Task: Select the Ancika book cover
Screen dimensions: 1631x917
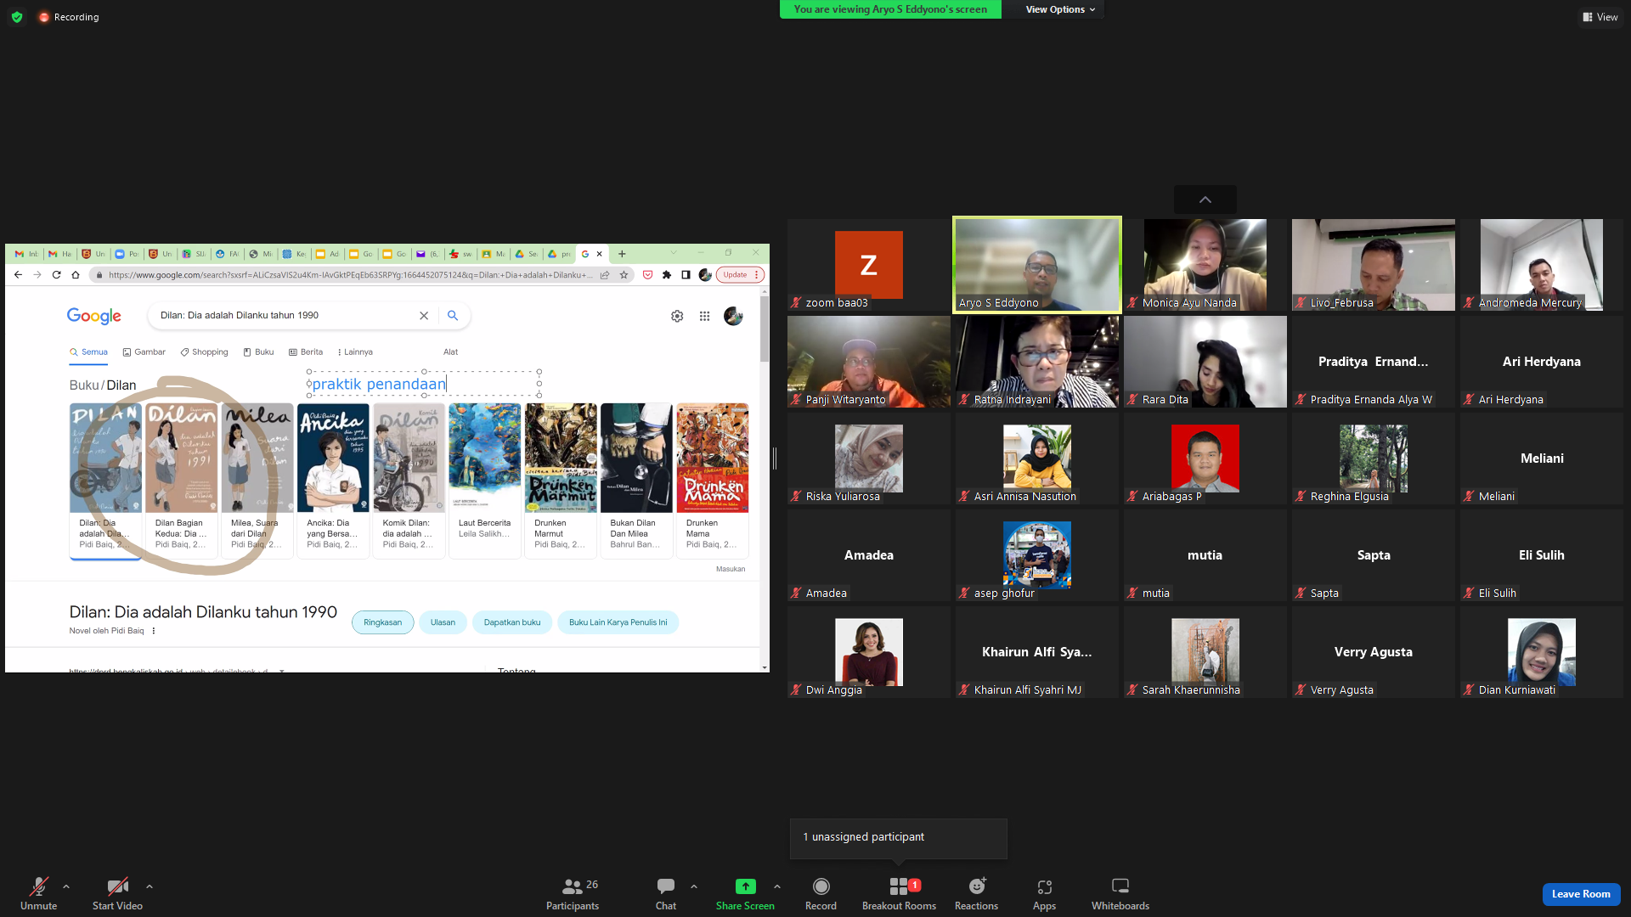Action: pyautogui.click(x=333, y=458)
